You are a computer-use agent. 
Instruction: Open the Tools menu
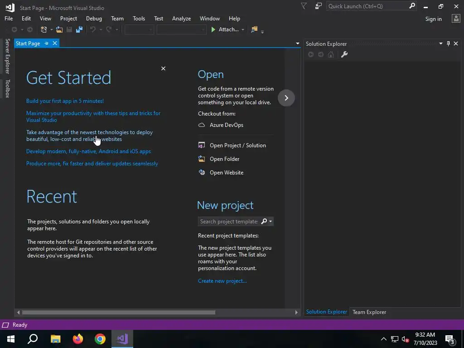click(139, 18)
